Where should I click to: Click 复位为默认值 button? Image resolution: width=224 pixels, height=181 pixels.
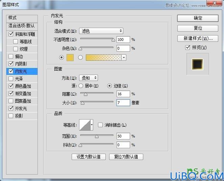tap(126, 157)
